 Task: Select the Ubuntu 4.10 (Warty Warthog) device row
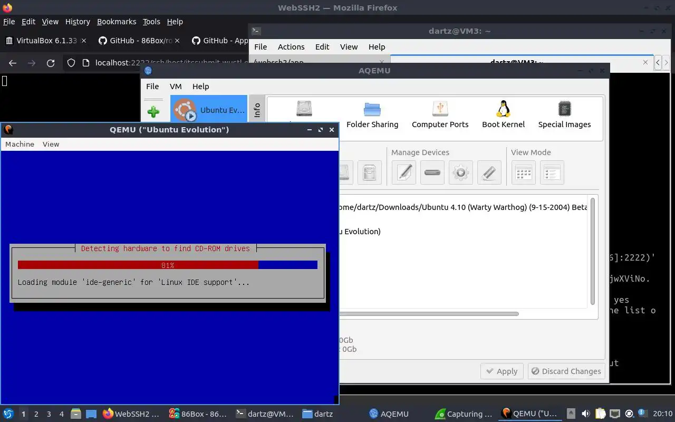[463, 207]
